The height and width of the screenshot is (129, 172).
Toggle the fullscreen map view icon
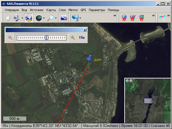64,18
